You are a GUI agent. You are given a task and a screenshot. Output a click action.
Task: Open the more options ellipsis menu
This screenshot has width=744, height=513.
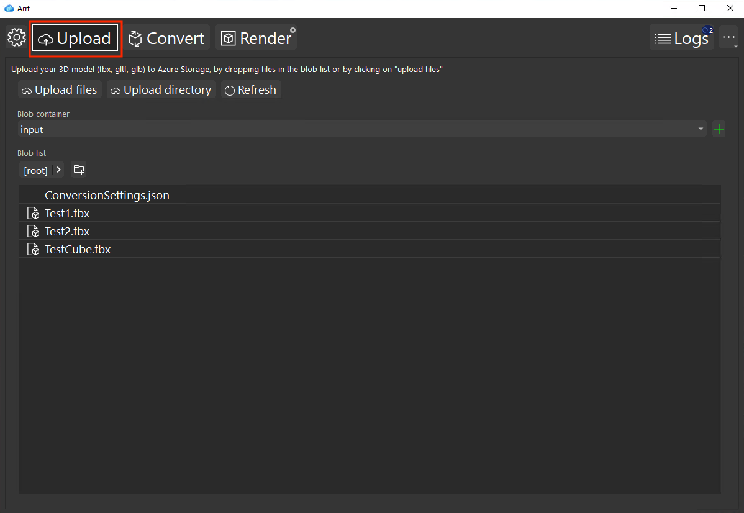tap(728, 37)
